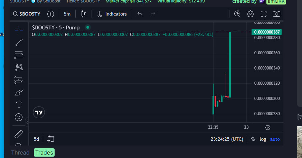Select the Text annotation tool

[19, 105]
